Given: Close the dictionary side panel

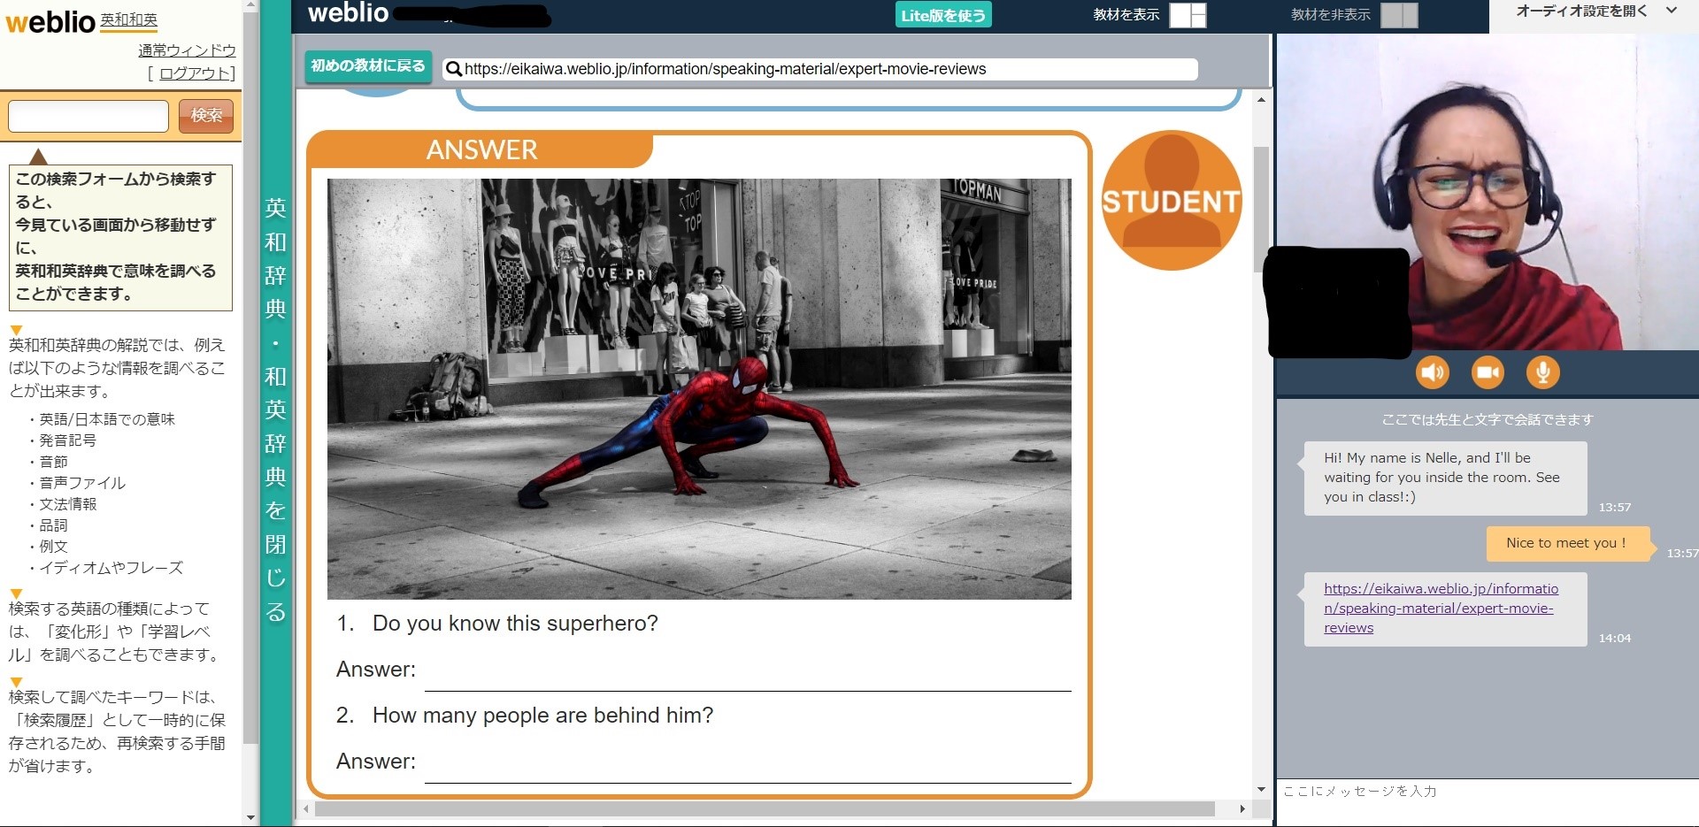Looking at the screenshot, I should click(275, 409).
